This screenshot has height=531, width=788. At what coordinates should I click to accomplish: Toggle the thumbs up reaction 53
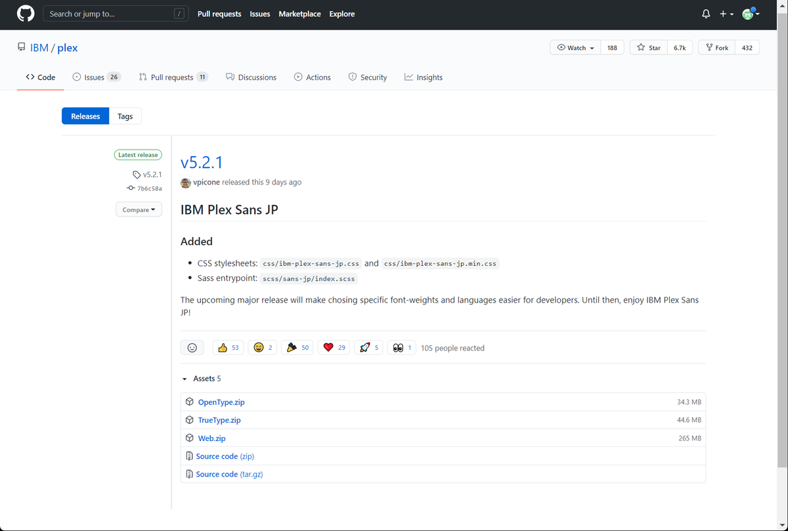(229, 348)
